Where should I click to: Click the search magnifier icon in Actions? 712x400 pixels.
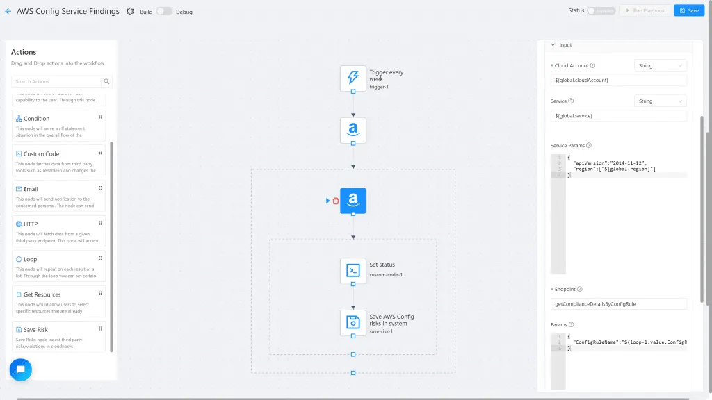click(x=106, y=82)
